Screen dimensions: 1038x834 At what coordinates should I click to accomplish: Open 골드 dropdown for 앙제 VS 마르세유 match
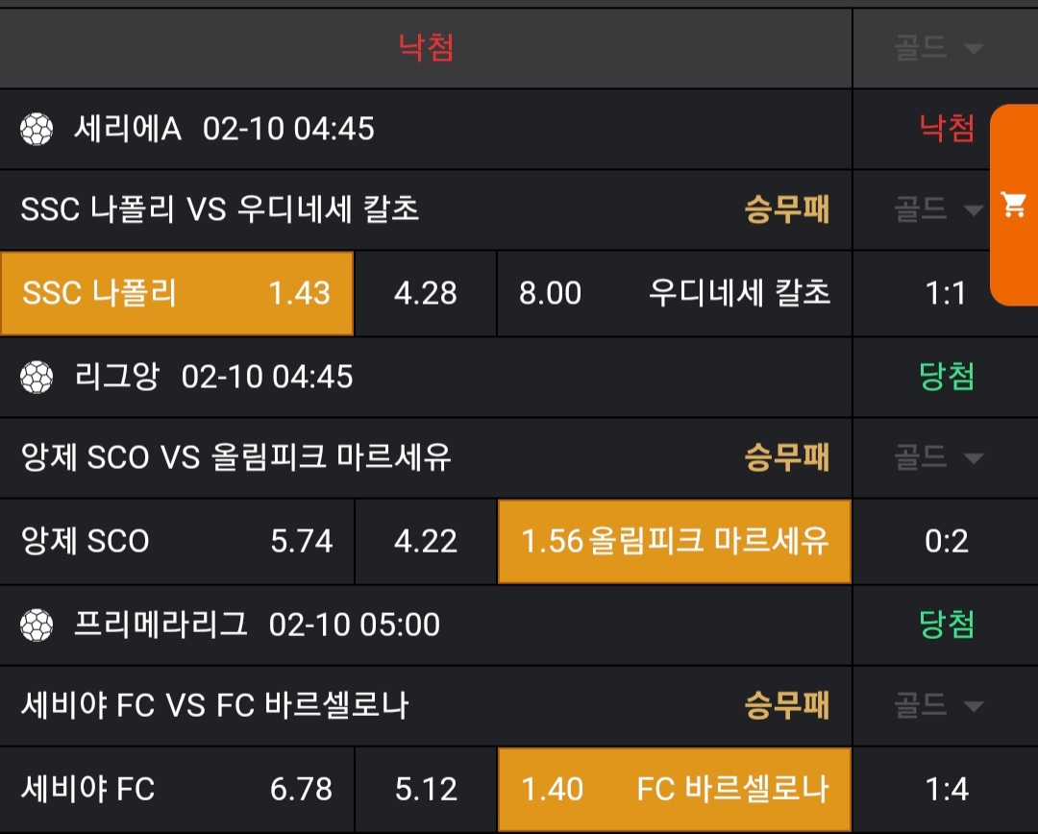click(x=939, y=457)
